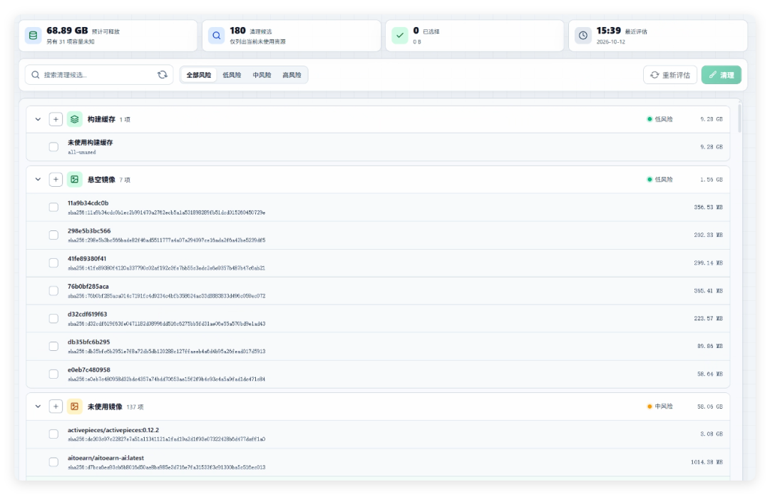The image size is (770, 495).
Task: Select the checkbox for image 11a9b34cdc0b
Action: tap(53, 208)
